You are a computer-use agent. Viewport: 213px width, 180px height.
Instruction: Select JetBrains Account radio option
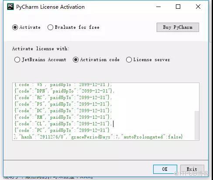click(17, 60)
